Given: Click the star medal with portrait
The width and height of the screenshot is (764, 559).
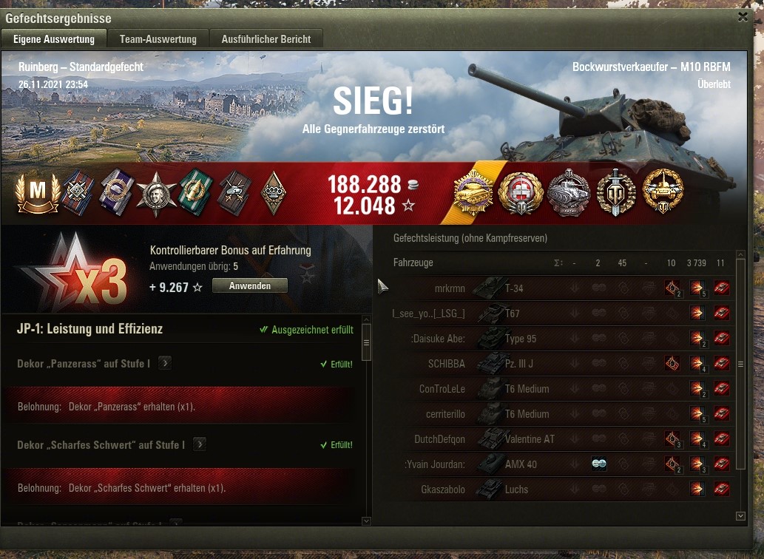Looking at the screenshot, I should (x=156, y=194).
